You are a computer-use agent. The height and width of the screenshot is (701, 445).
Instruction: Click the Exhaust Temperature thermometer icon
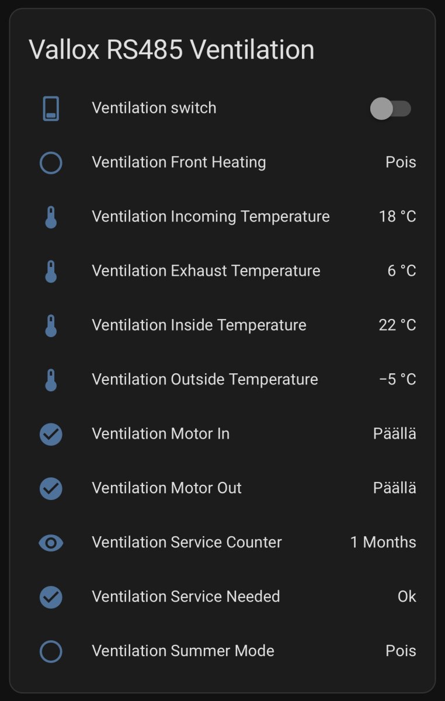51,271
